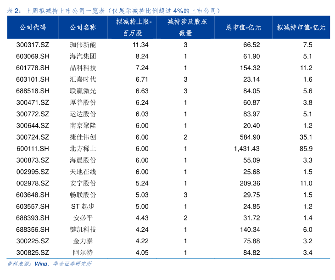Select stock code 300772.SZ

pyautogui.click(x=33, y=114)
